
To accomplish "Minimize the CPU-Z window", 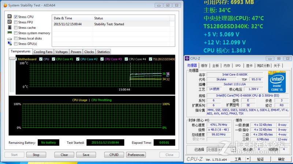I will 270,58.
